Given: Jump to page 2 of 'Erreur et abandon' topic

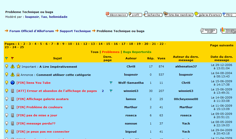Looking at the screenshot, I should pos(103,91).
